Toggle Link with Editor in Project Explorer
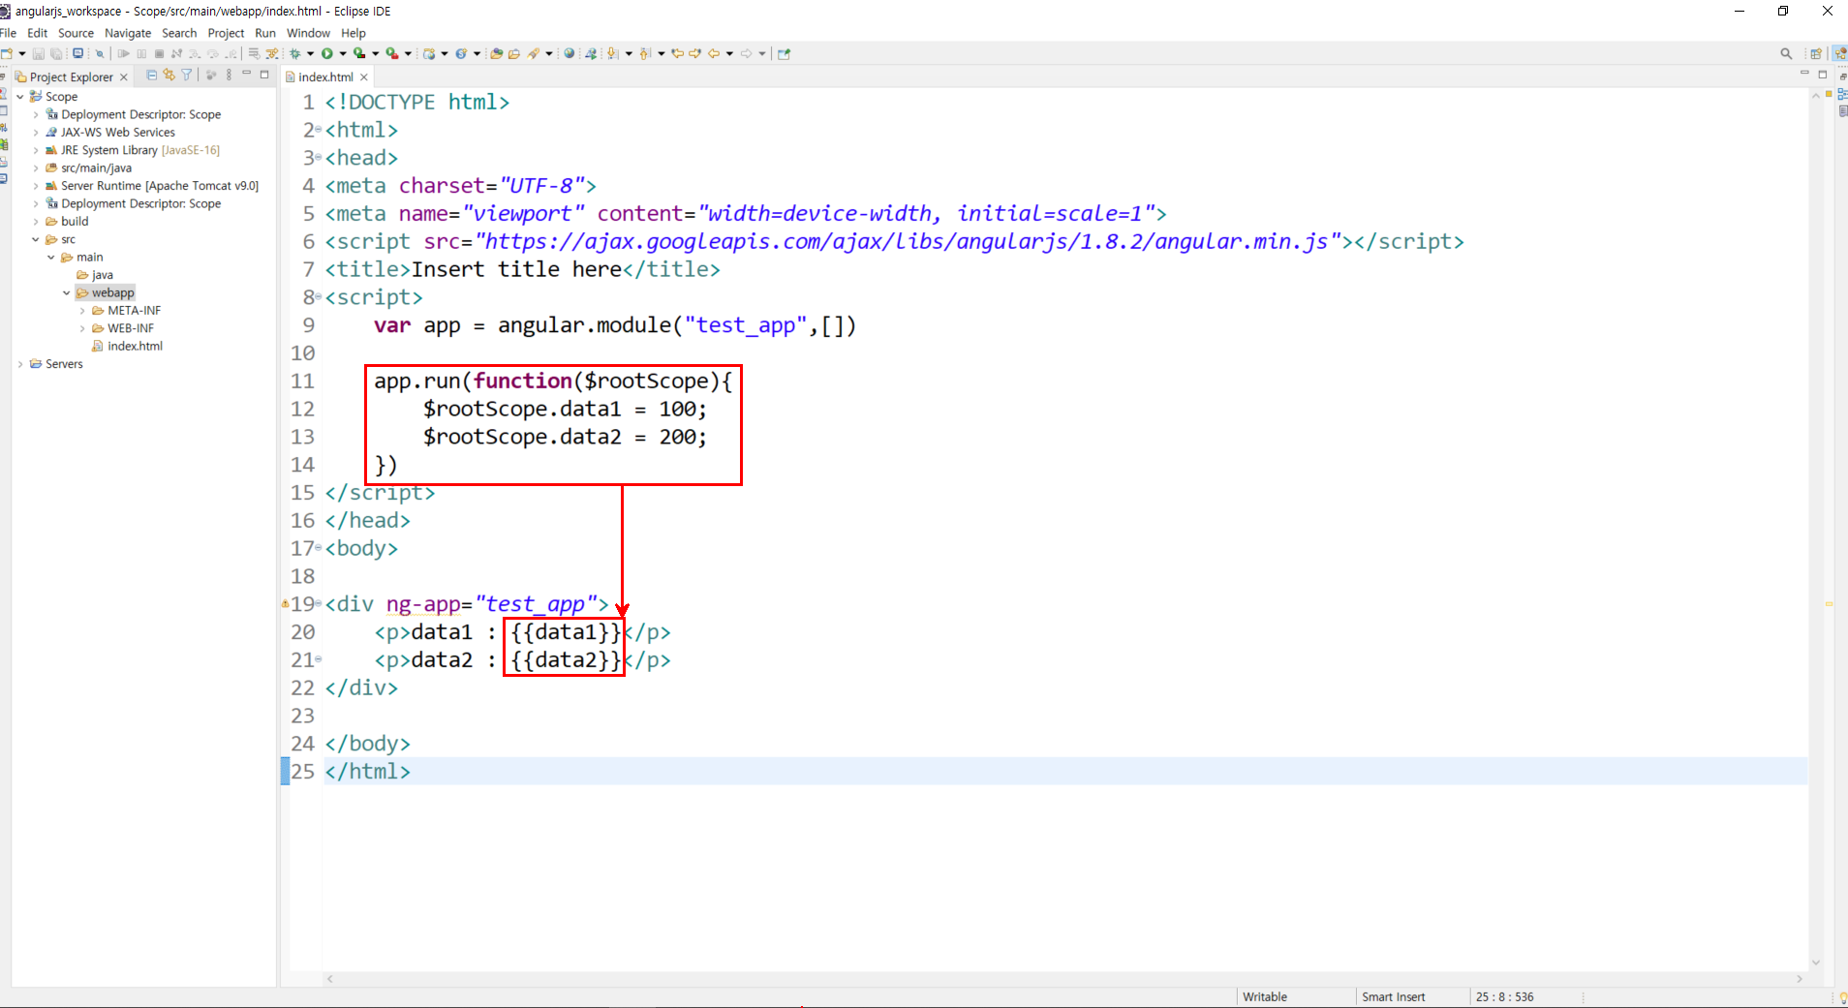1848x1008 pixels. [169, 75]
